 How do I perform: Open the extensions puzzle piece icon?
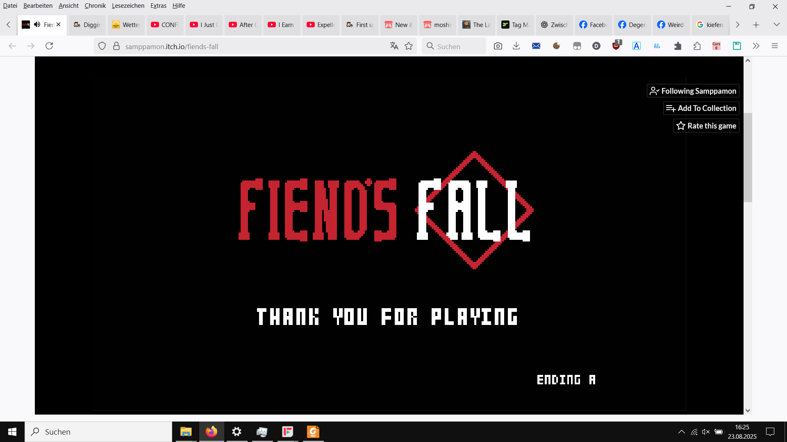point(697,46)
